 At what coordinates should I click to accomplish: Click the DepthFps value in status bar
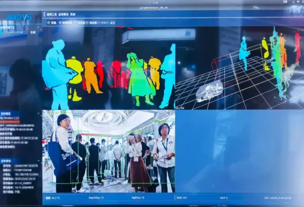[x=95, y=198]
